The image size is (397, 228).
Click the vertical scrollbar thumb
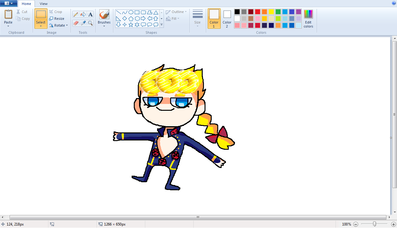coord(395,114)
